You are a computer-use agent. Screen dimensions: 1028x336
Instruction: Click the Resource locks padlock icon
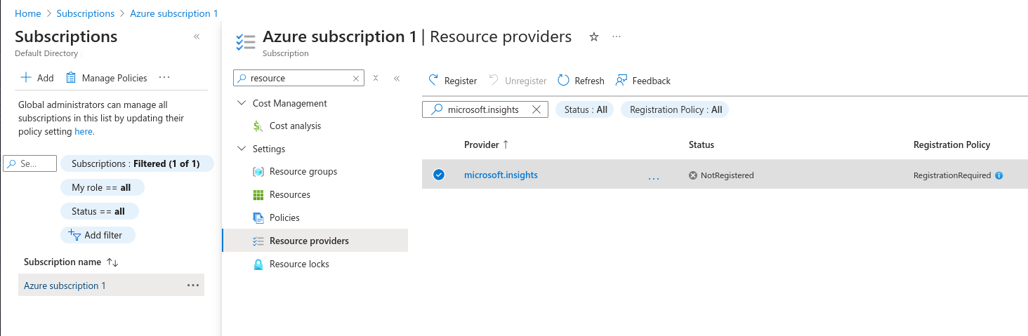click(x=258, y=264)
